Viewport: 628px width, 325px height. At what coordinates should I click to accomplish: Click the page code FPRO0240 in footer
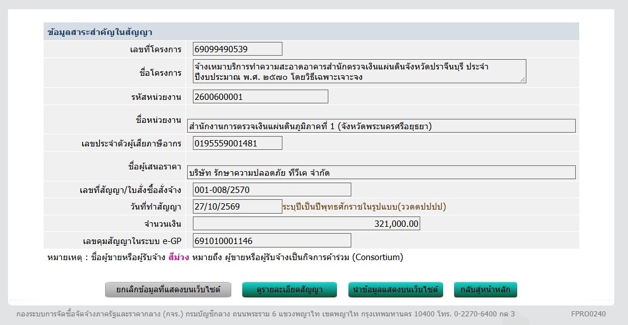tap(588, 314)
